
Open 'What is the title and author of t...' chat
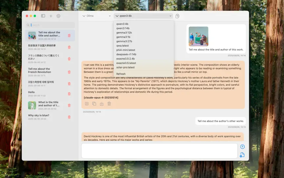[50, 105]
